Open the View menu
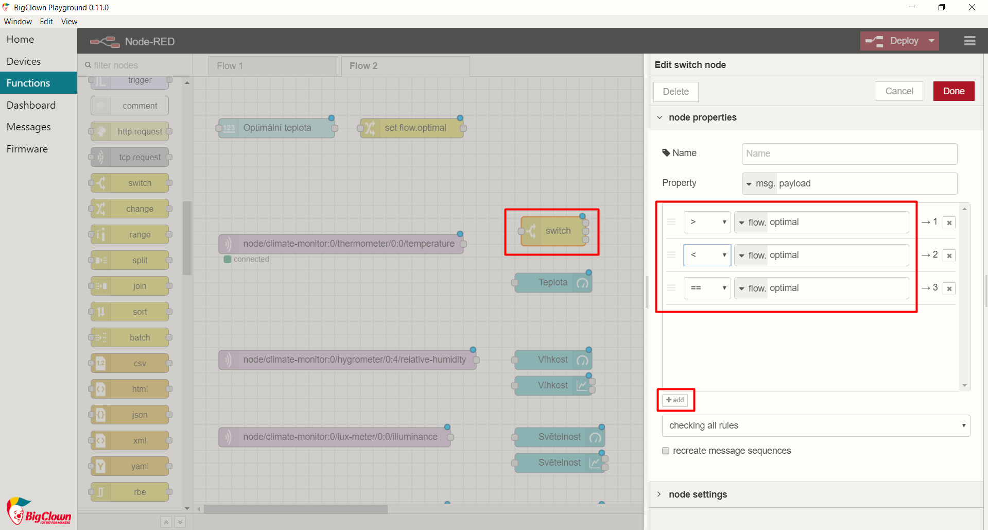Screen dimensions: 988x530 (69, 22)
